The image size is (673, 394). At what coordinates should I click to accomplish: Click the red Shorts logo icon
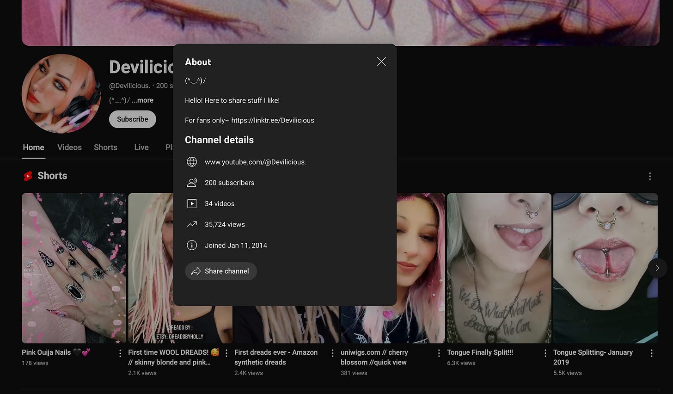click(x=28, y=176)
